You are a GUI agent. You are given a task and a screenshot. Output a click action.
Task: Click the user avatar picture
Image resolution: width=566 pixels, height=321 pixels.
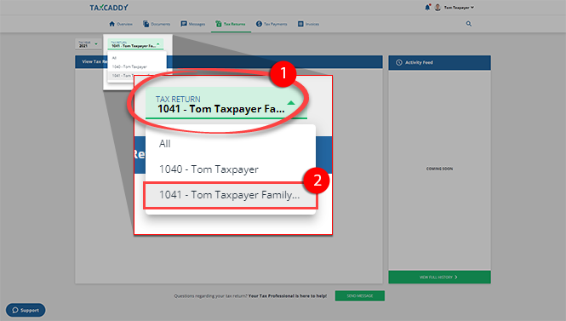437,7
